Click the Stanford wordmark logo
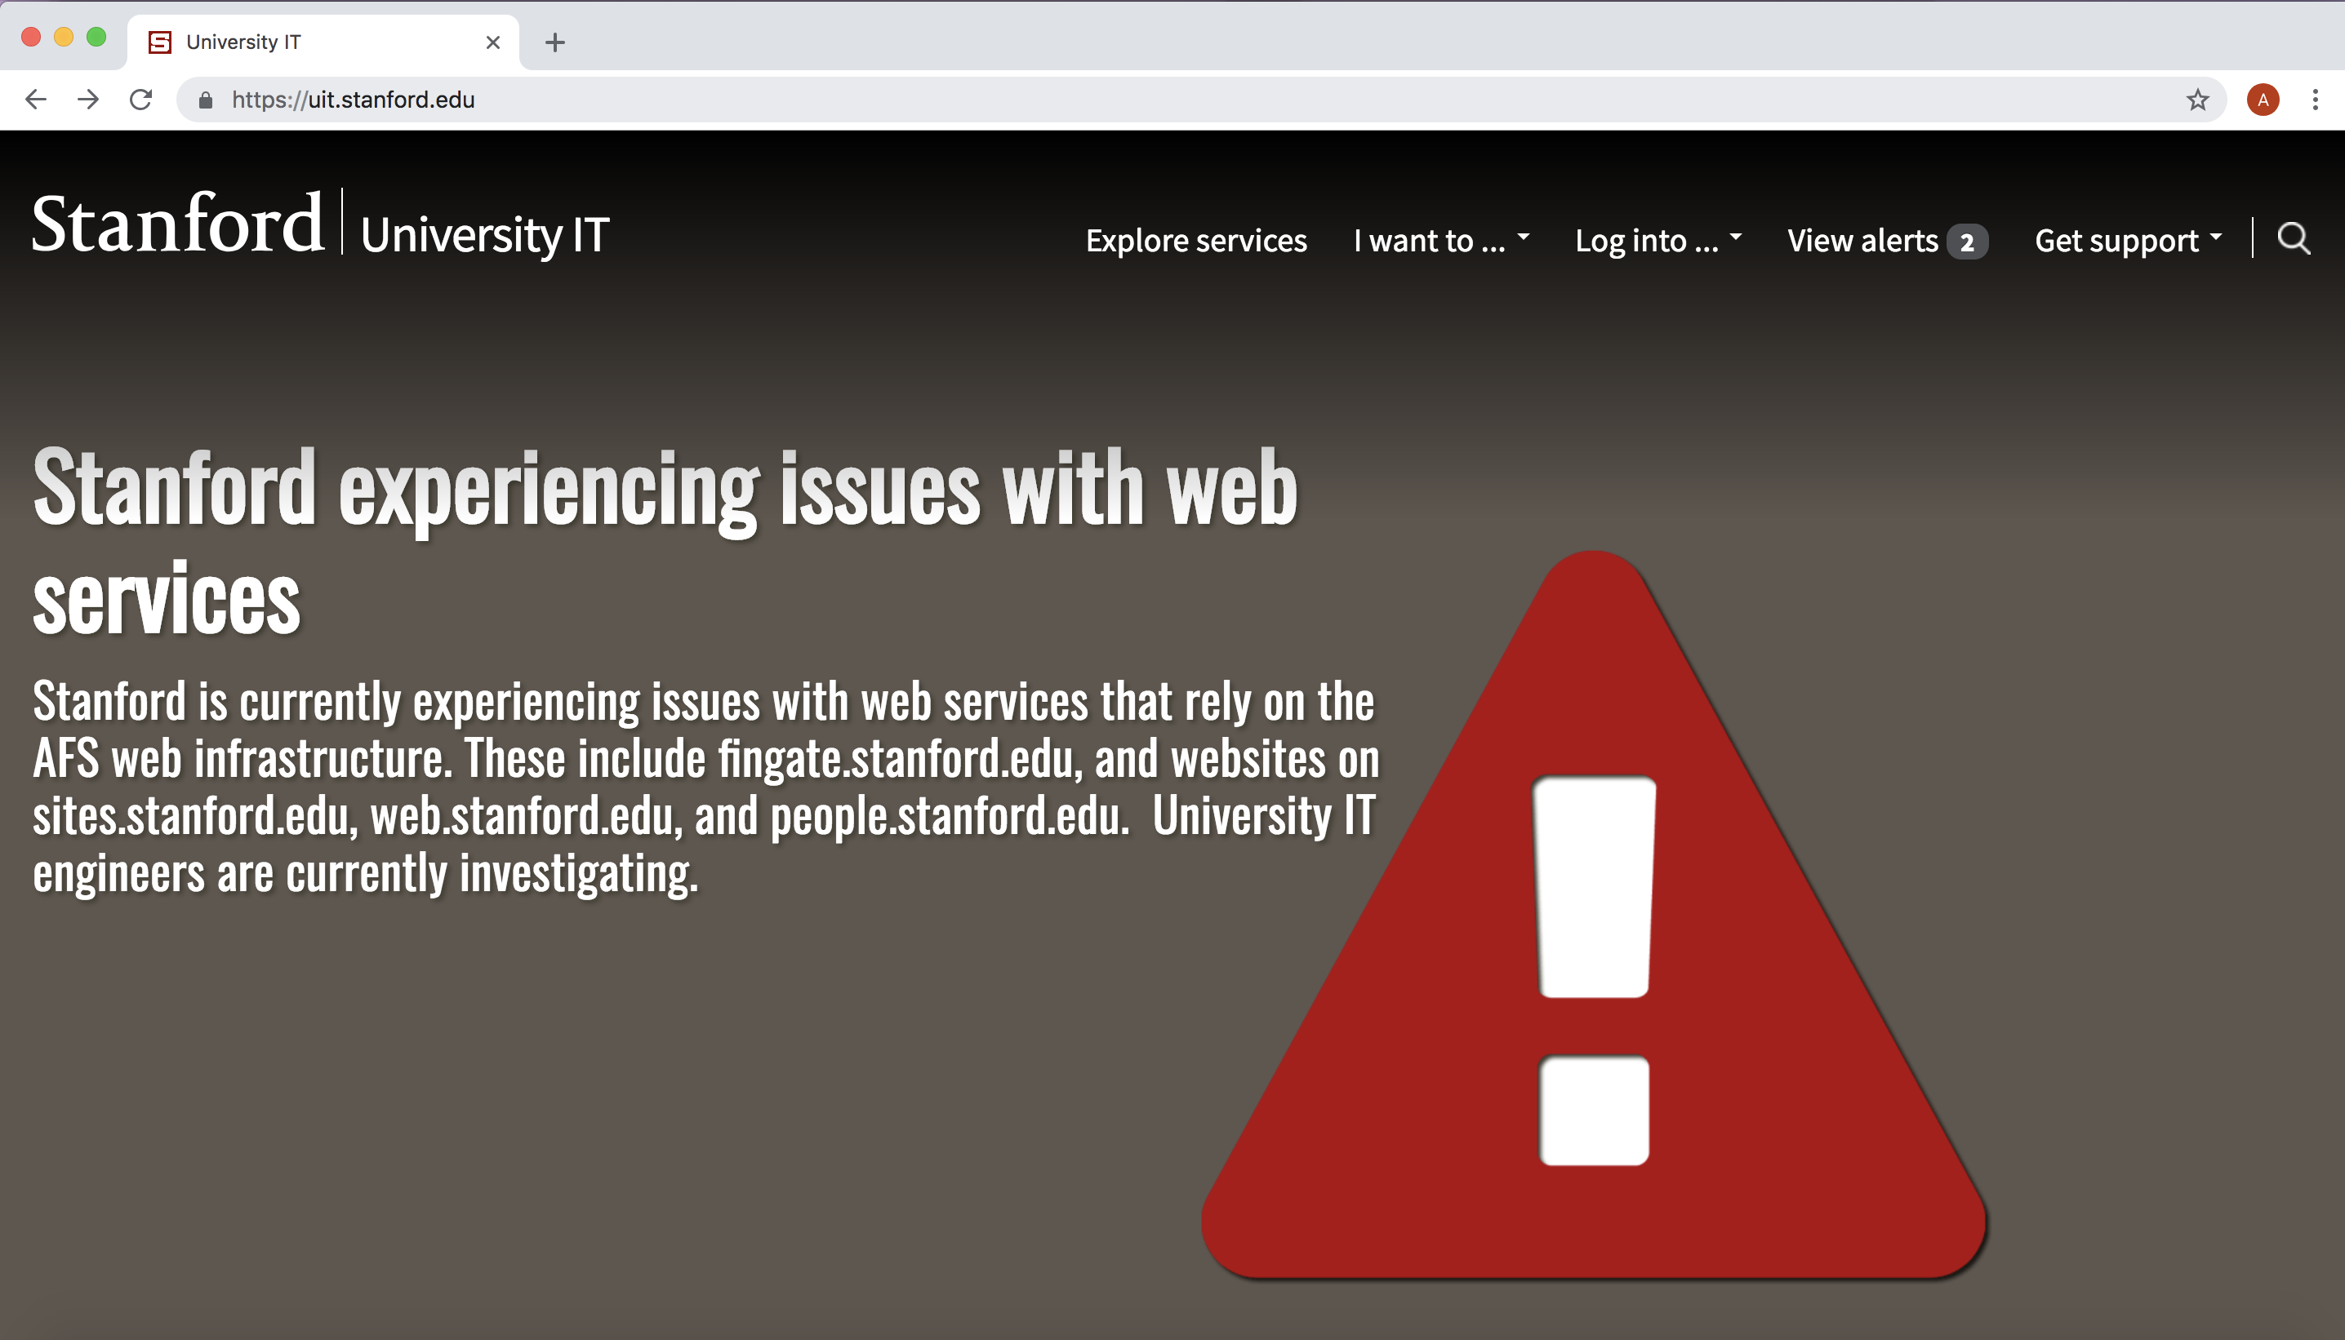 tap(178, 224)
